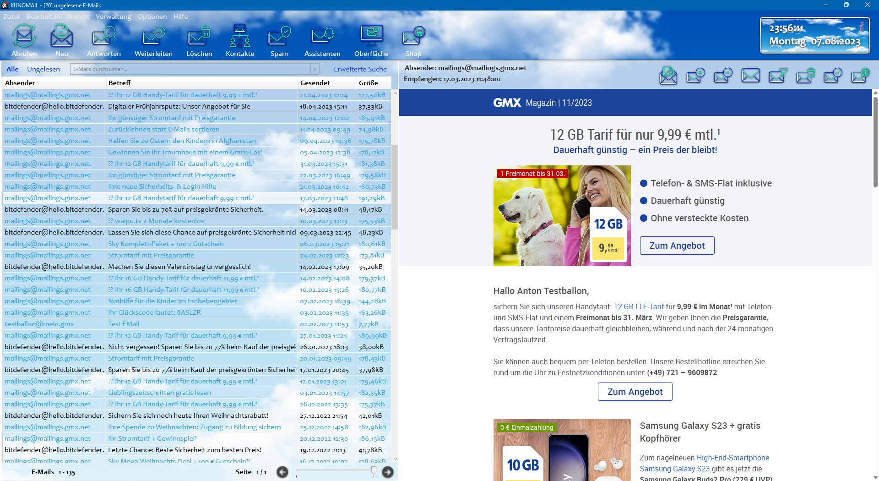This screenshot has width=879, height=481.
Task: Click the plain envelope icon in preview toolbar
Action: pyautogui.click(x=750, y=75)
